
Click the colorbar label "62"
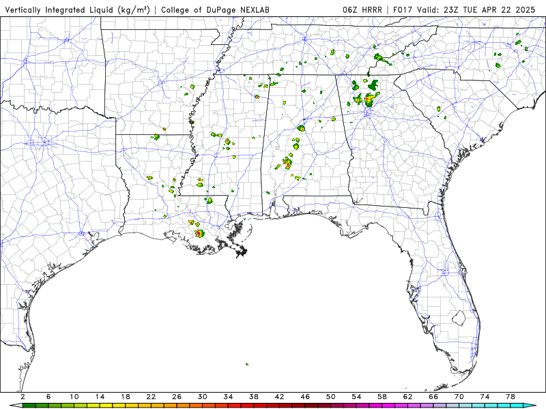tap(407, 397)
